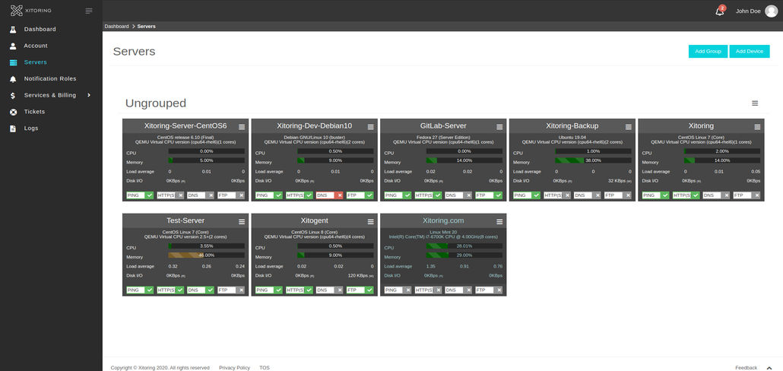Click the Add Group button
The image size is (783, 371).
click(708, 52)
